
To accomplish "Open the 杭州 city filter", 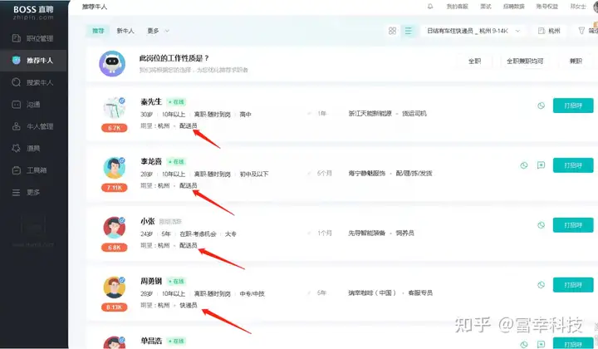I will click(549, 31).
